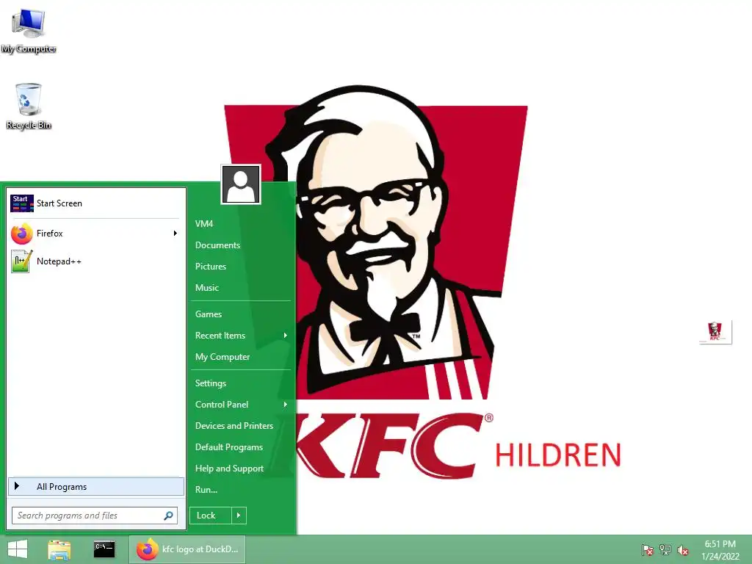Open the Recycle Bin desktop icon
This screenshot has height=564, width=752.
(29, 106)
